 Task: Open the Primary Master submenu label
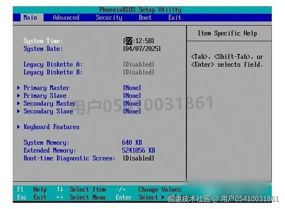pos(46,88)
